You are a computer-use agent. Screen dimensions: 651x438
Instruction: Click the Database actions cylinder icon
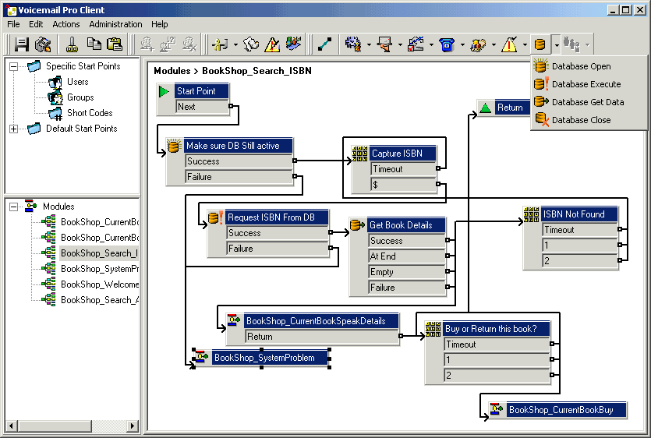pos(540,44)
